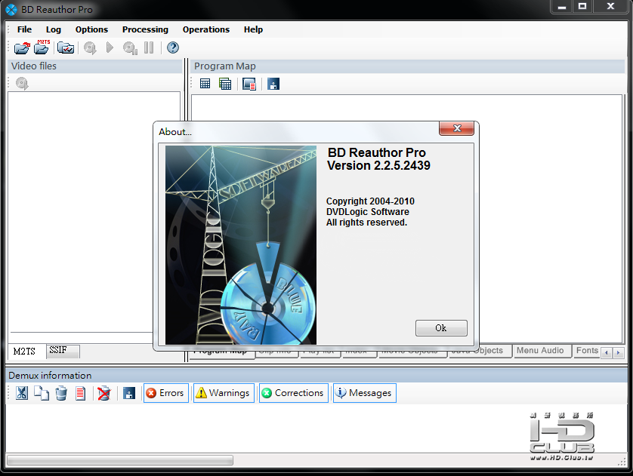Screen dimensions: 633x476
Task: Click the 'DVDLogic Software' text
Action: [367, 212]
